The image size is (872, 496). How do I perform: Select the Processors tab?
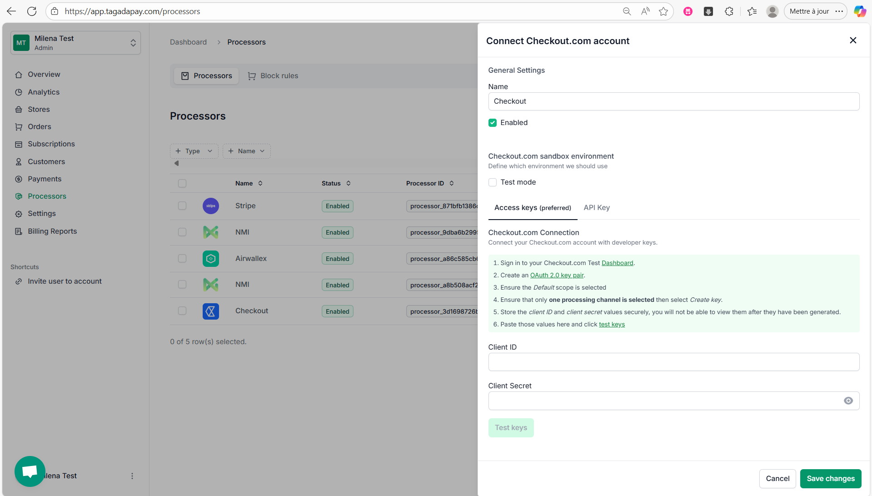207,76
